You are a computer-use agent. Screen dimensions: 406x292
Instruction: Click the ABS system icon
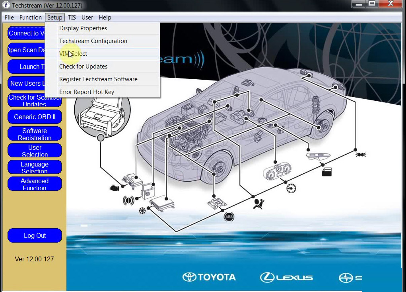pyautogui.click(x=229, y=217)
